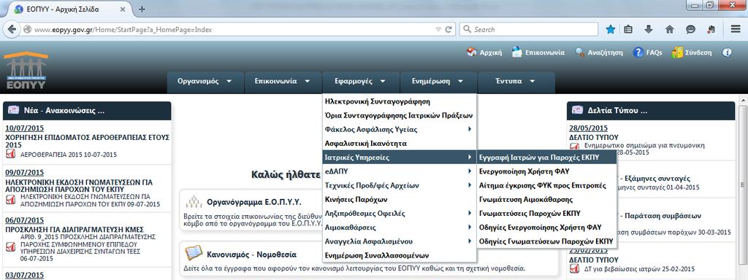Open the Αναζήτηση header link
Screen dimensions: 748x280
click(x=599, y=52)
